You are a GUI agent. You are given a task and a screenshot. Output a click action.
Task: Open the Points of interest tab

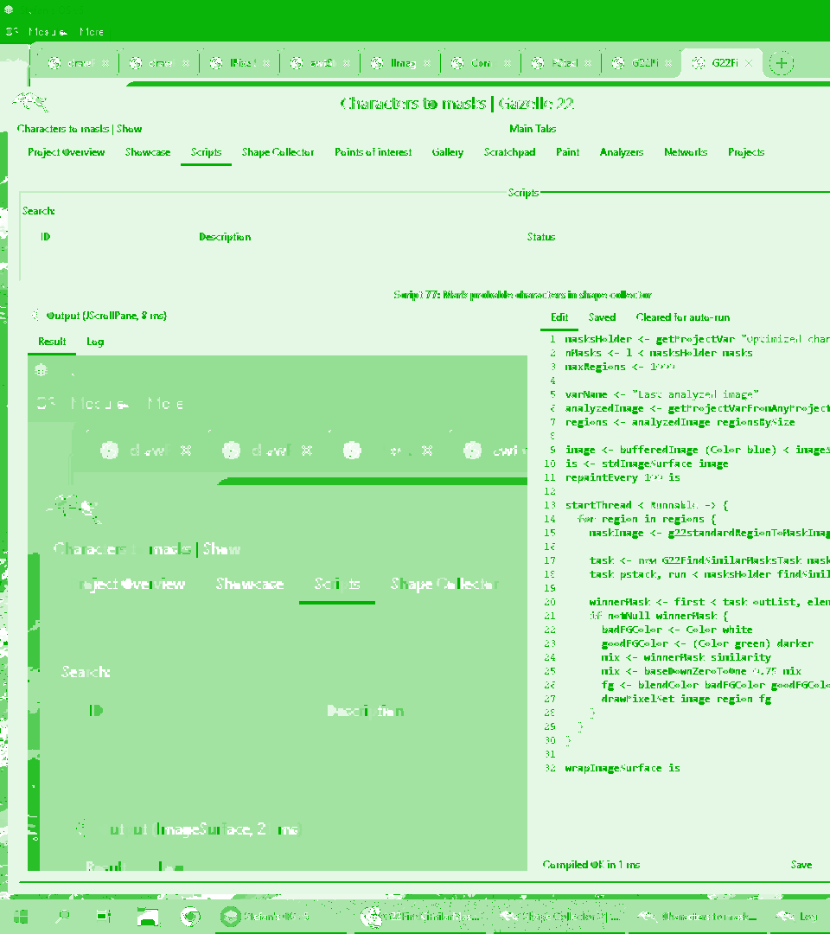(x=373, y=152)
